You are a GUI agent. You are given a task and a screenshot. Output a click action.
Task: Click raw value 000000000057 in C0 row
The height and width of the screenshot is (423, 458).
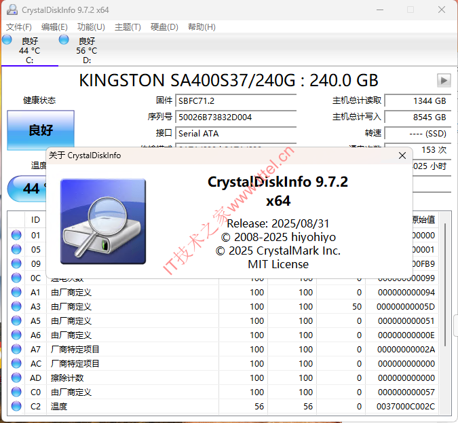[406, 392]
